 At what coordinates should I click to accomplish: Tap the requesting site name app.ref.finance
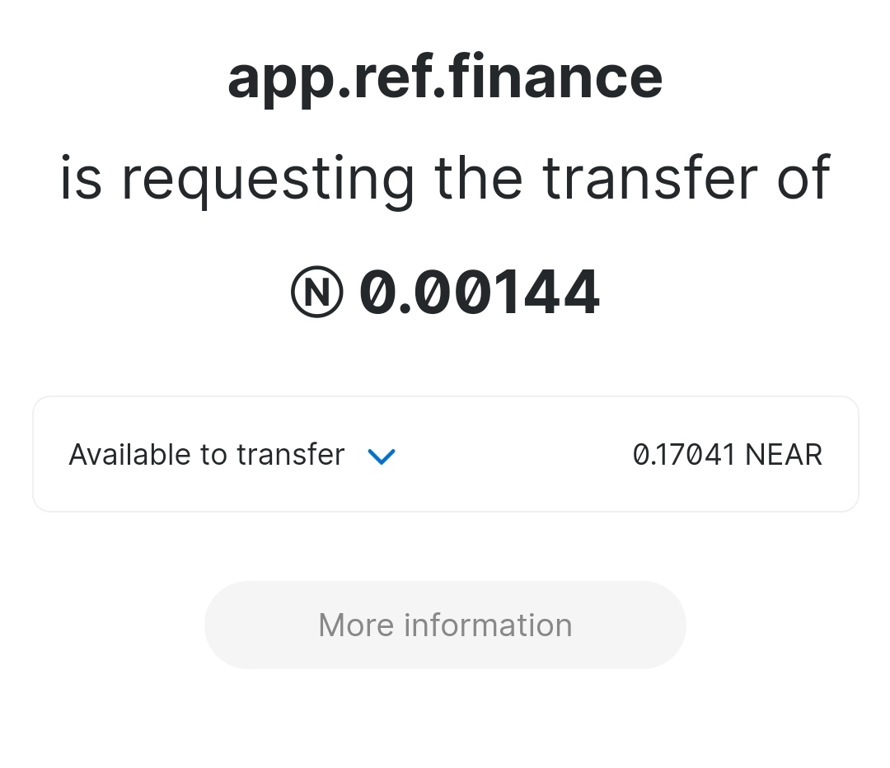(x=445, y=77)
